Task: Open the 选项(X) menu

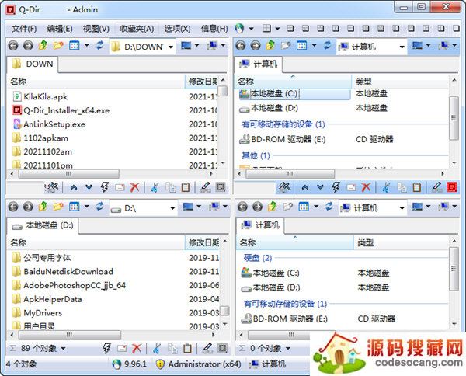Action: (177, 29)
